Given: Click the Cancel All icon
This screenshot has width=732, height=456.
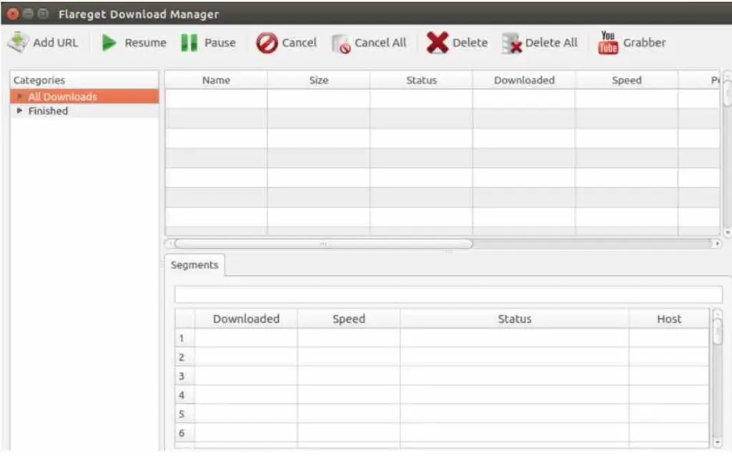Looking at the screenshot, I should pyautogui.click(x=341, y=44).
